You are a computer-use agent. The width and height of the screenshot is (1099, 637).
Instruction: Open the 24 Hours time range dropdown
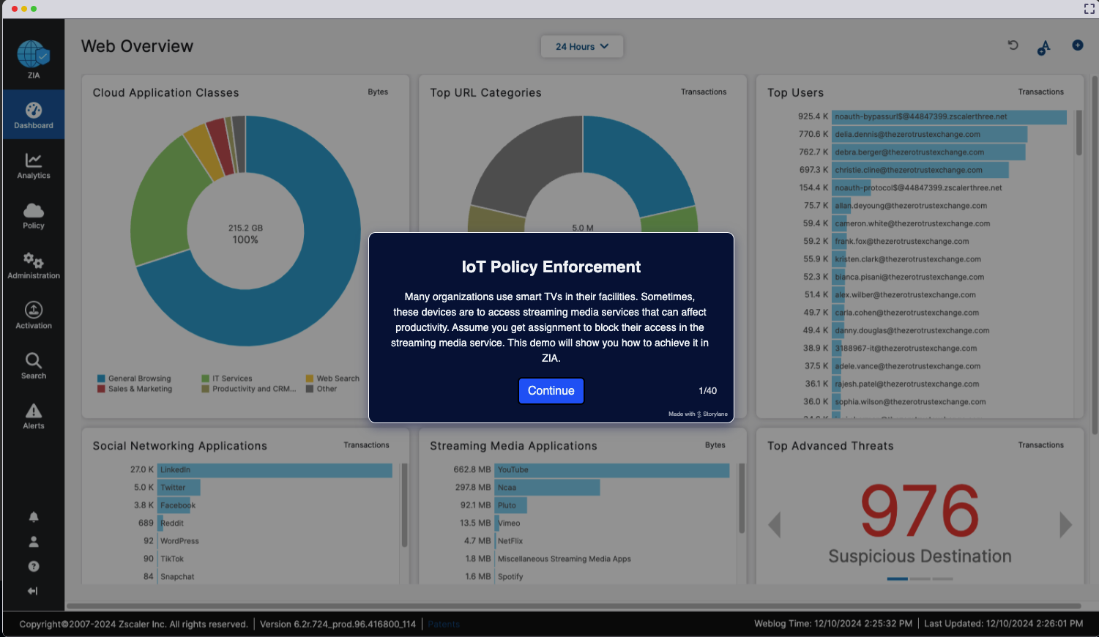pyautogui.click(x=582, y=46)
